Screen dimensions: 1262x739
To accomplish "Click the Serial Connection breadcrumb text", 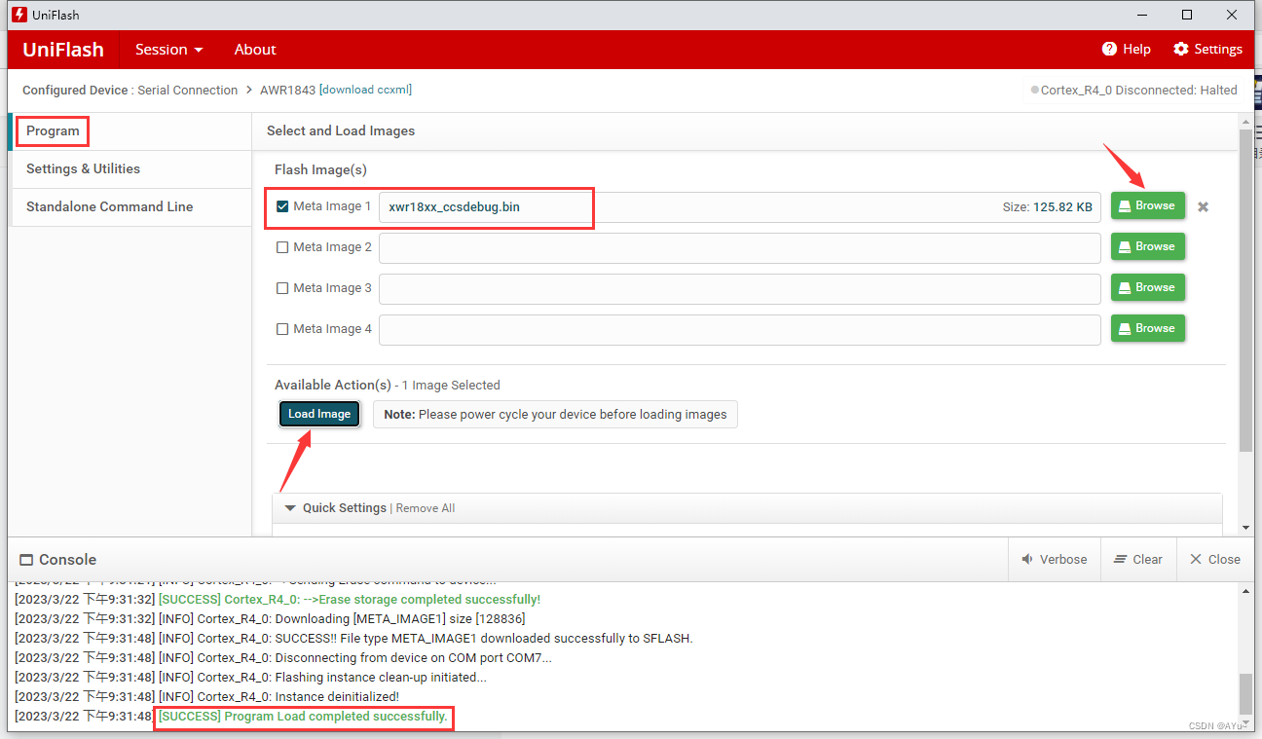I will click(188, 90).
